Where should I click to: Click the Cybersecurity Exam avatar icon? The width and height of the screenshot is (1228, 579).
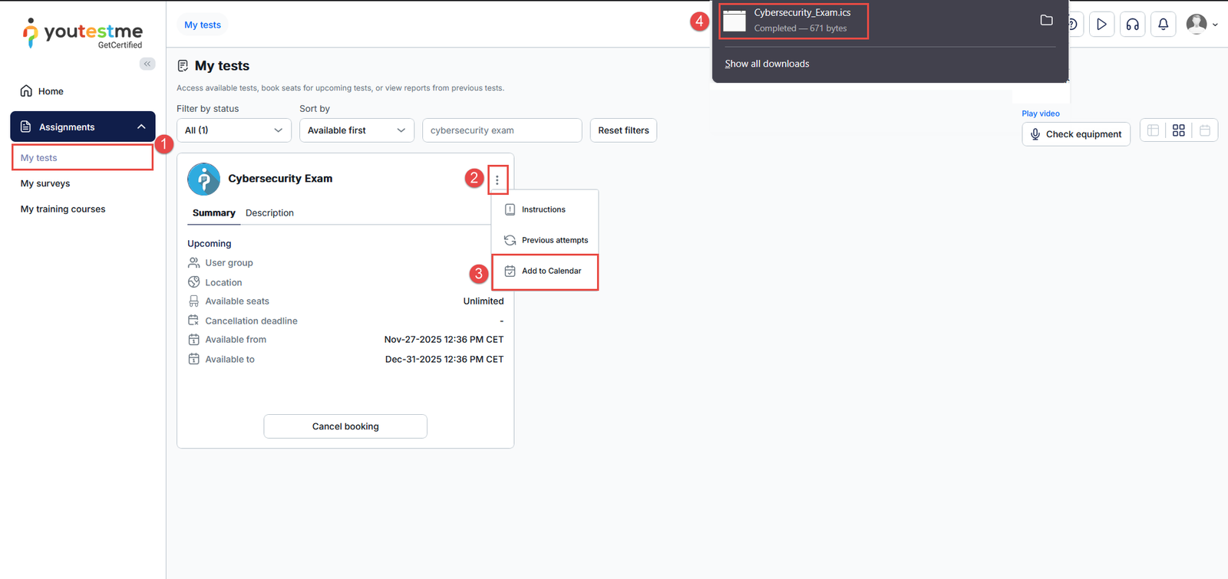tap(203, 179)
